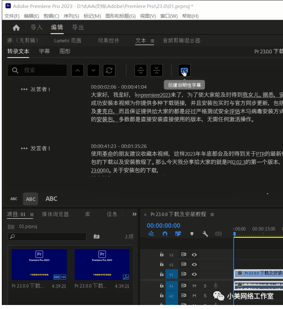Image resolution: width=283 pixels, height=309 pixels.
Task: Toggle timeline snap magnet icon
Action: point(165,234)
